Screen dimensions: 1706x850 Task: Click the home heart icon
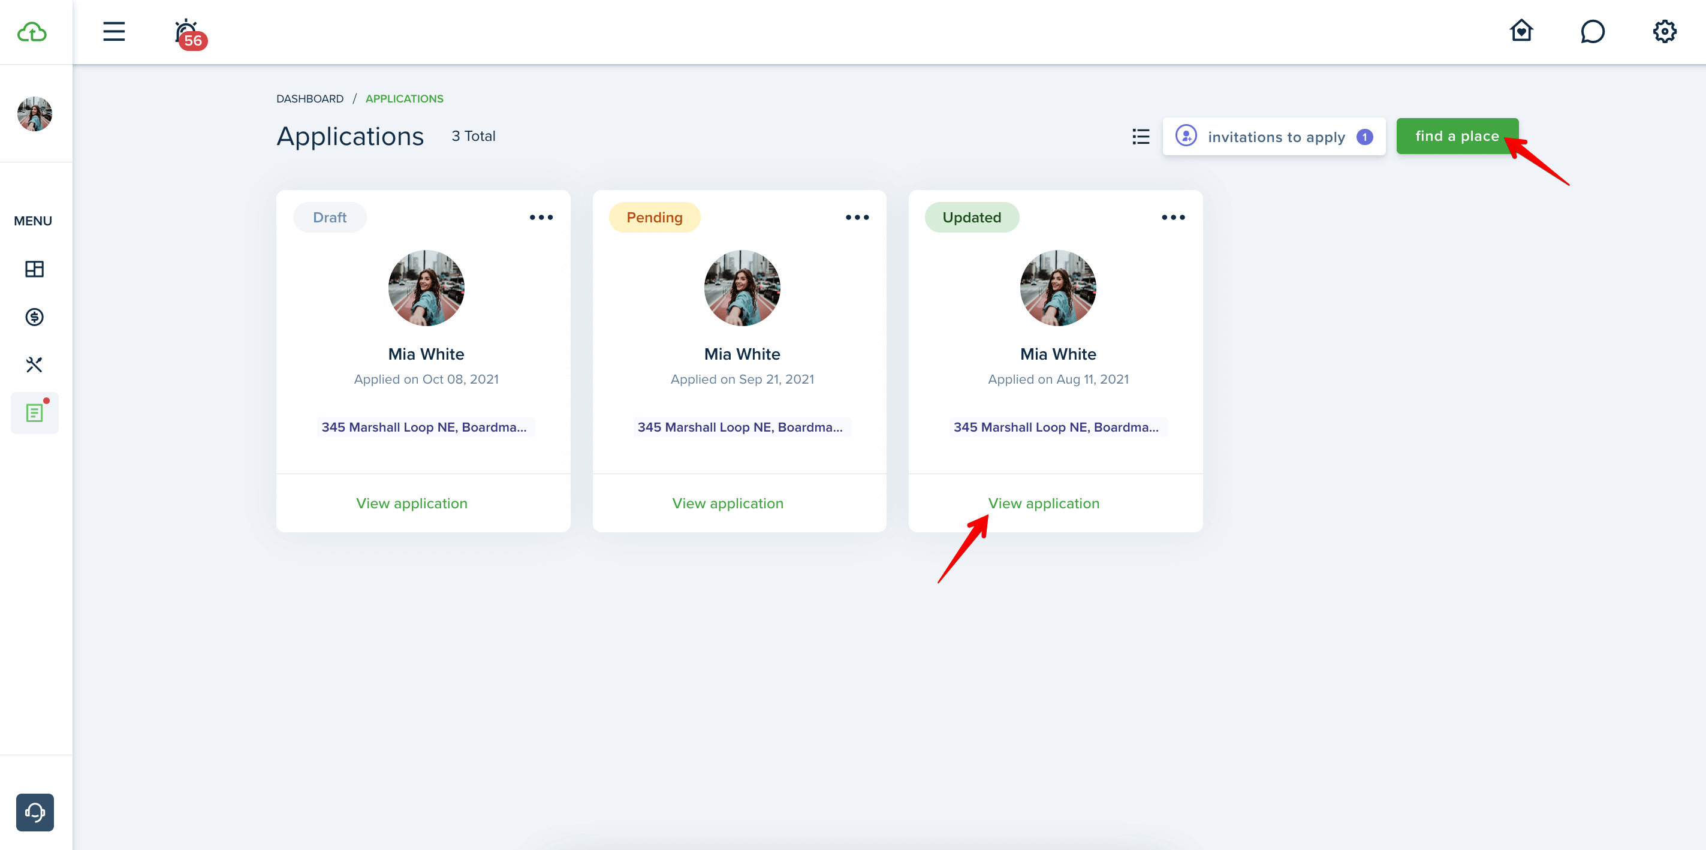click(x=1521, y=31)
